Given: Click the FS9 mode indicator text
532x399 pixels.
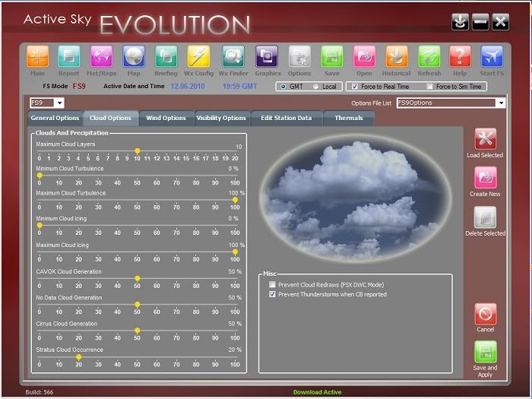Looking at the screenshot, I should tap(79, 86).
